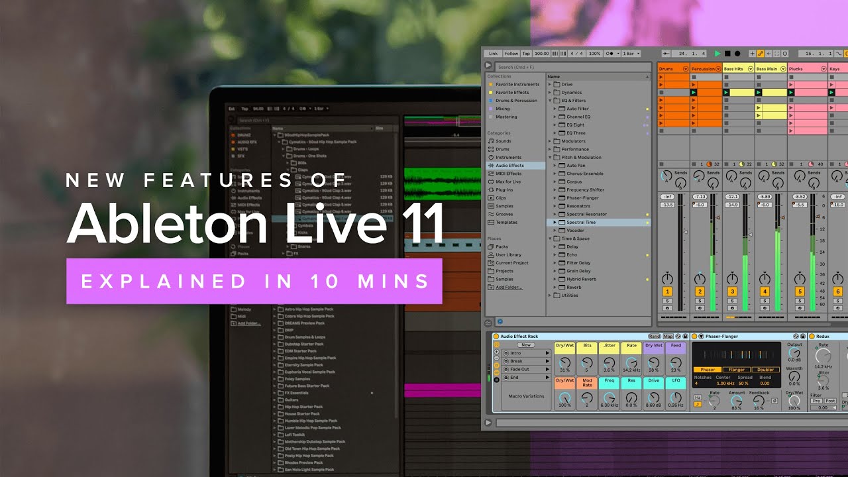
Task: Arm the round Arrangement Record button
Action: coord(737,53)
